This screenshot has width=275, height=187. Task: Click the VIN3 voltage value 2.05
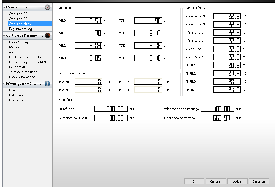point(89,58)
